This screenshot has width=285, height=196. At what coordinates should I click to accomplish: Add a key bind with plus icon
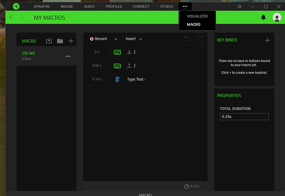(x=267, y=40)
